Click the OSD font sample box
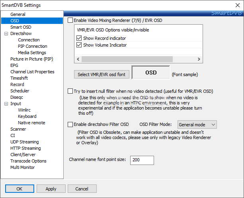The height and width of the screenshot is (198, 244). point(151,73)
